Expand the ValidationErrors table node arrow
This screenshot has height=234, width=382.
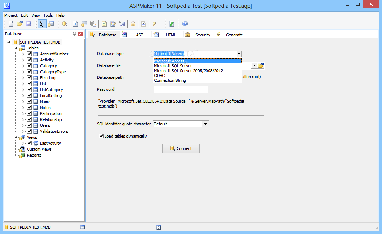pos(23,131)
